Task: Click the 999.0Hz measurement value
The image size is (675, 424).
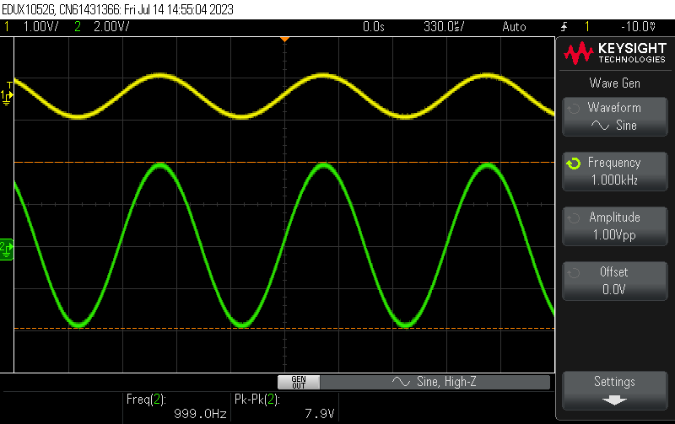Action: click(200, 414)
